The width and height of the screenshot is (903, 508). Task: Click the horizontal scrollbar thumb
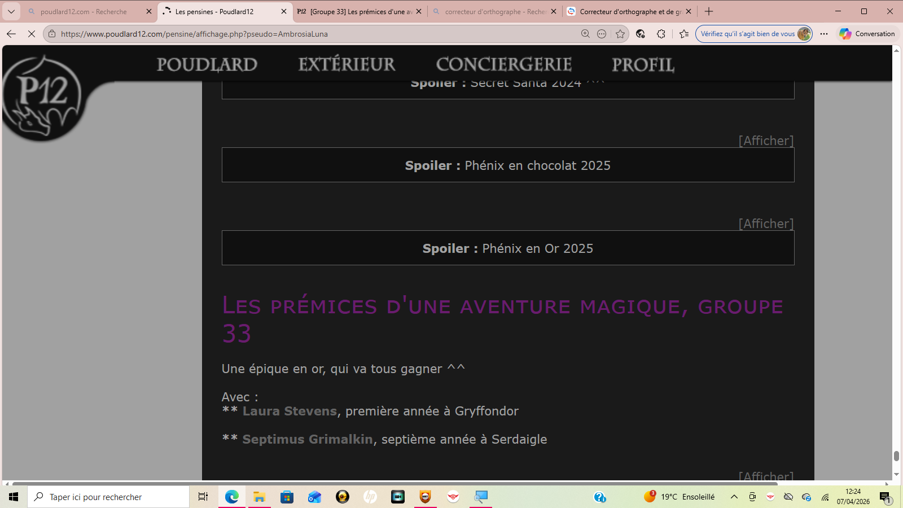pos(395,483)
